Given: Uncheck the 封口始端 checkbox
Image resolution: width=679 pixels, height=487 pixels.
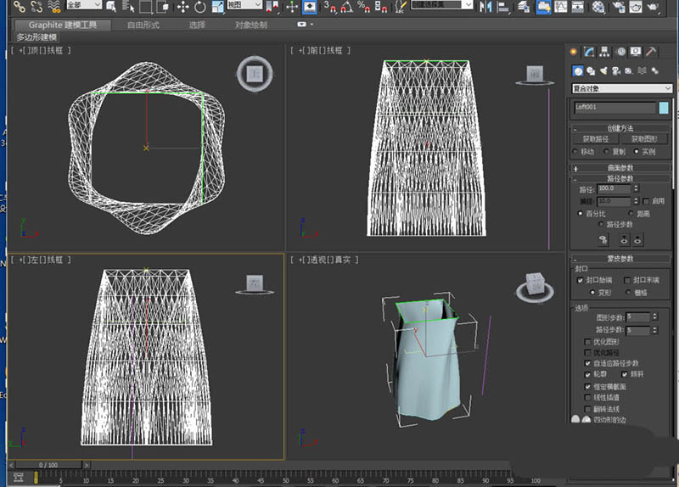Looking at the screenshot, I should tap(581, 280).
